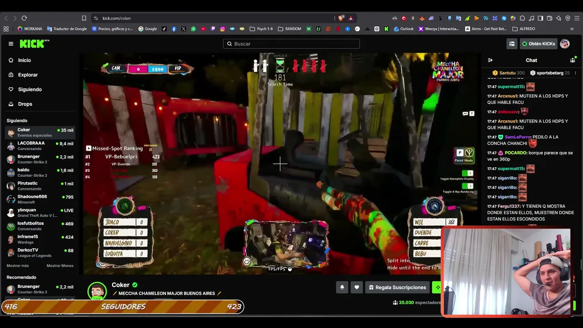Open the X (Twitter) bookmark icon
Screen dimensions: 583x328
[184, 29]
